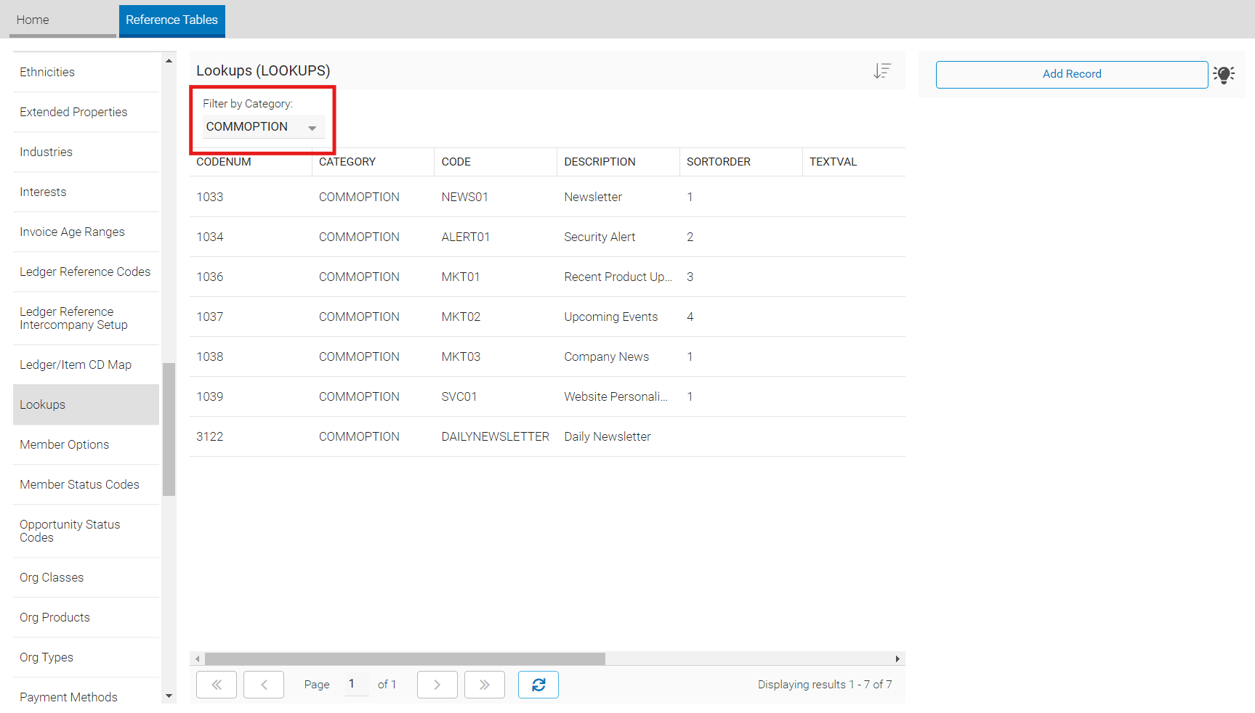Select the Reference Tables tab
Screen dimensions: 1255x713
click(172, 20)
